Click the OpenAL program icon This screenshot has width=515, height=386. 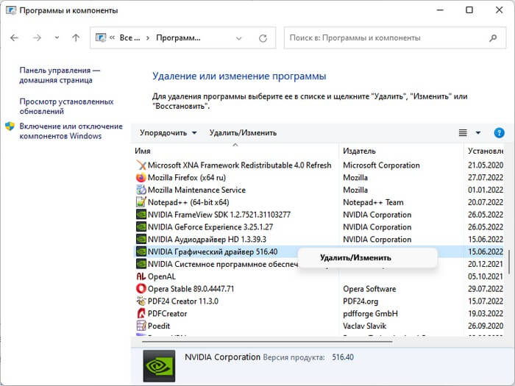pyautogui.click(x=141, y=276)
